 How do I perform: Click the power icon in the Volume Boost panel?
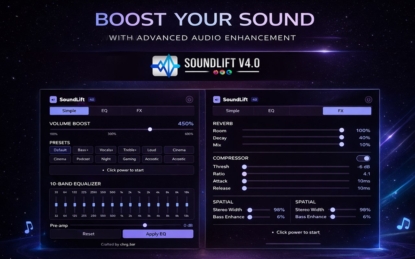point(189,100)
